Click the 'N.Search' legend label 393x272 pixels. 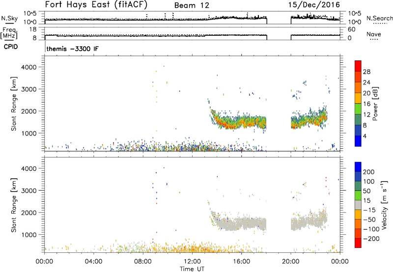pyautogui.click(x=379, y=18)
